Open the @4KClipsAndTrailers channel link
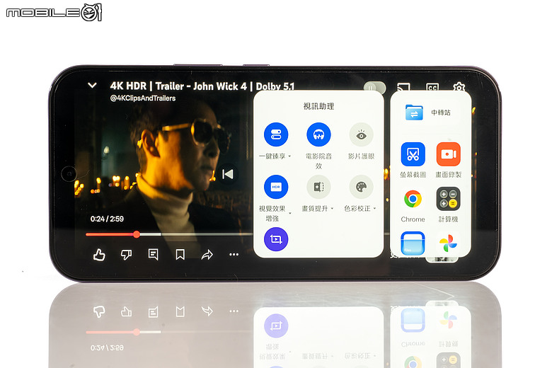The width and height of the screenshot is (552, 368). (143, 98)
